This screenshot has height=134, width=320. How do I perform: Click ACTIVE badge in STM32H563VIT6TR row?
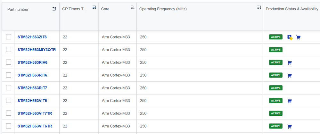276,126
